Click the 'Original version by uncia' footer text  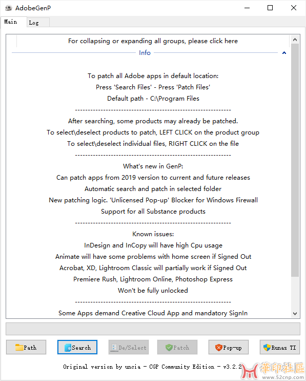point(153,367)
